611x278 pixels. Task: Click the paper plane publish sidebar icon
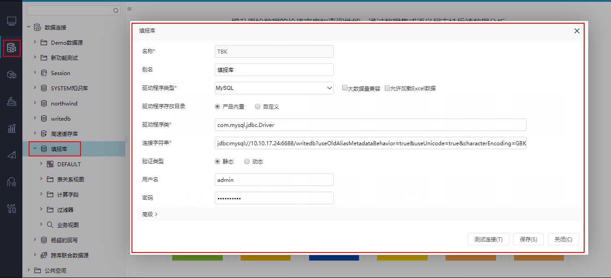click(12, 155)
